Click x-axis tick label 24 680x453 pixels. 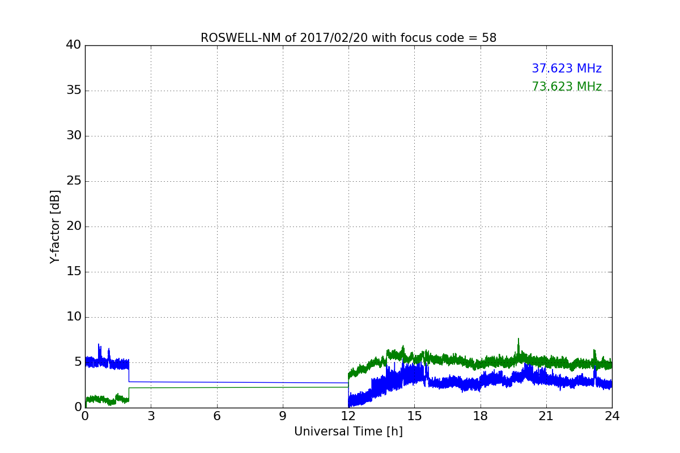(612, 416)
